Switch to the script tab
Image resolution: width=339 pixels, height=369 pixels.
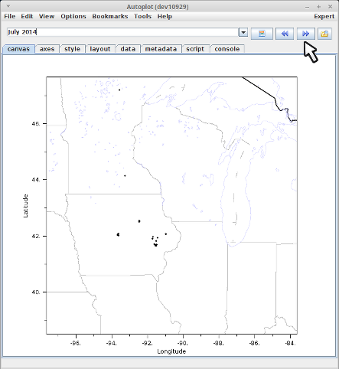point(195,49)
